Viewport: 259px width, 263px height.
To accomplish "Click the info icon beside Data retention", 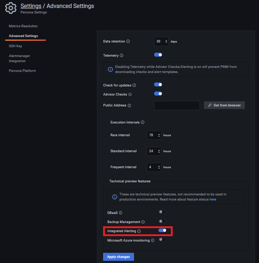I will click(128, 41).
